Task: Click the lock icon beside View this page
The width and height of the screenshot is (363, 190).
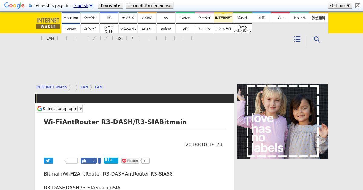Action: pos(30,6)
